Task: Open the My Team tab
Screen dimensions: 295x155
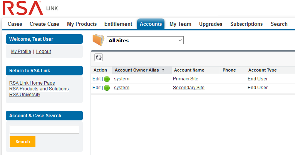Action: coord(180,24)
